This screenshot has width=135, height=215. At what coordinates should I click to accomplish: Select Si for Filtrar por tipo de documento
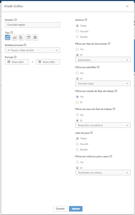click(77, 55)
